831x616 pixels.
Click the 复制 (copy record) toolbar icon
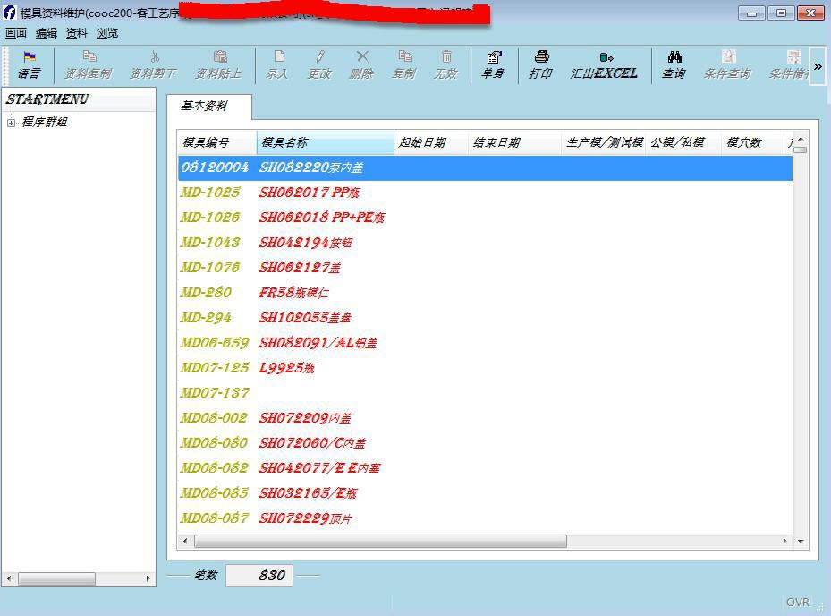point(403,64)
